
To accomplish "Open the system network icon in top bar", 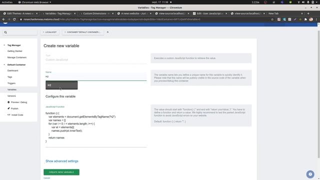I will (299, 2).
